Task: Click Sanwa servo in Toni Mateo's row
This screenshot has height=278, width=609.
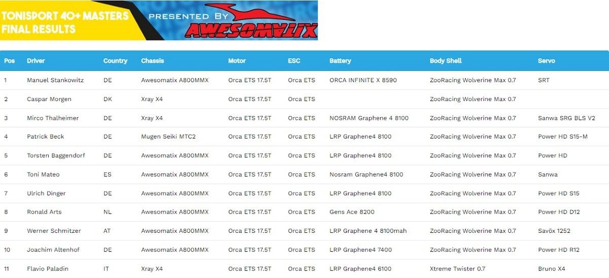Action: (548, 175)
